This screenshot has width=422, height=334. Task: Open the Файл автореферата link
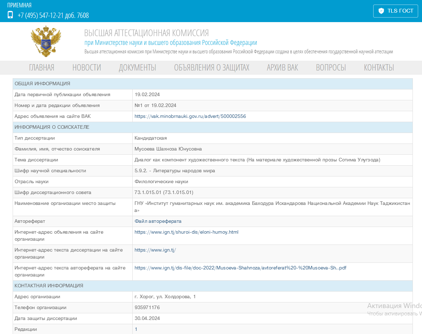(x=158, y=221)
